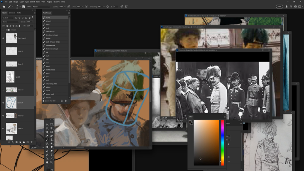Image resolution: width=304 pixels, height=171 pixels.
Task: Expand the Group 1 folder
Action: (x=6, y=30)
